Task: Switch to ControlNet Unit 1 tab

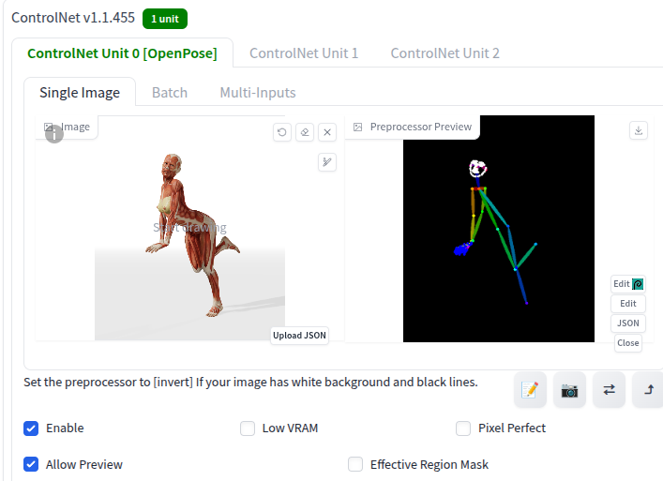Action: point(304,53)
